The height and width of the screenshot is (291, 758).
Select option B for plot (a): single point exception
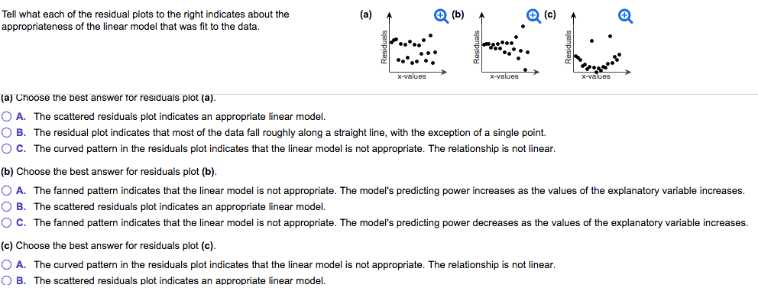(x=6, y=132)
